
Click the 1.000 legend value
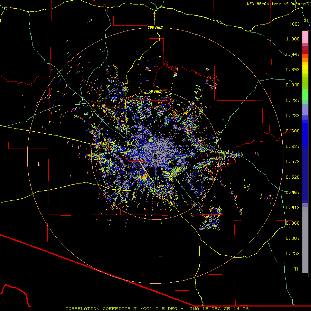293,39
